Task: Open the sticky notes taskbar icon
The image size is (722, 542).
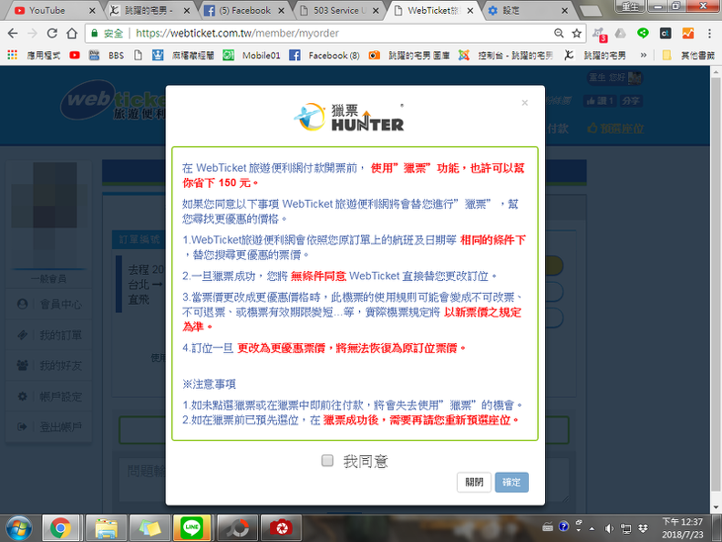Action: [x=149, y=528]
